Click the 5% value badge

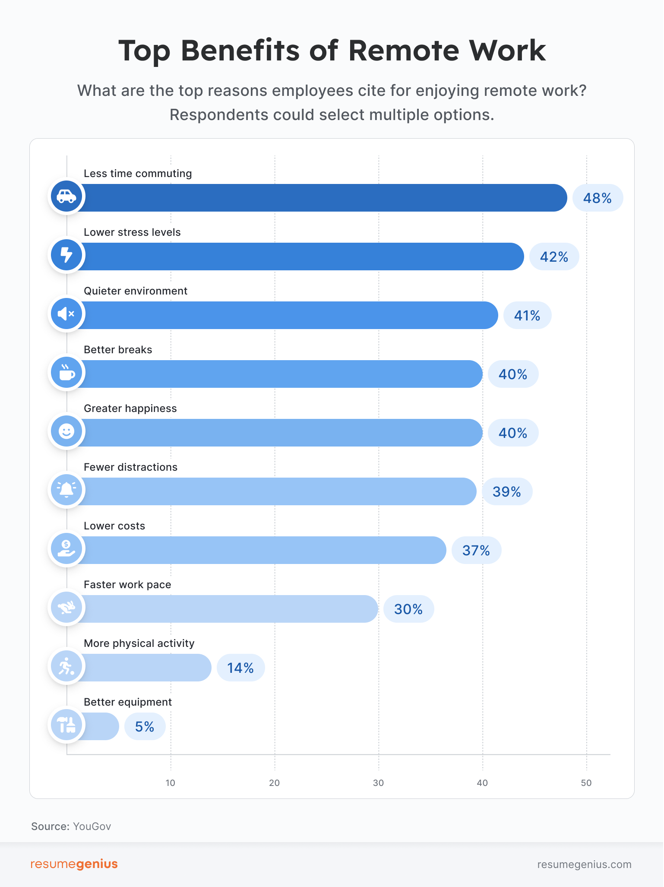click(x=145, y=727)
